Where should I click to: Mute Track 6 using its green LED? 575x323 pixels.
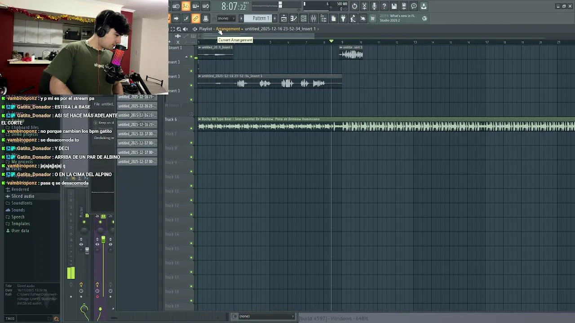(x=191, y=128)
